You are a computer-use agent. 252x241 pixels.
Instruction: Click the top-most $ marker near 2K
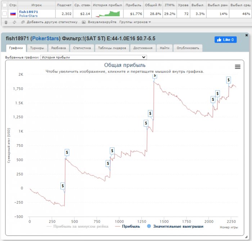click(x=154, y=76)
